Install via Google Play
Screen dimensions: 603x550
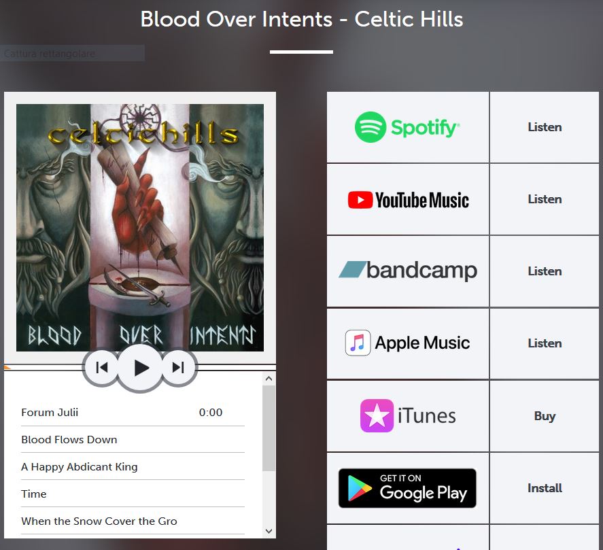(545, 488)
